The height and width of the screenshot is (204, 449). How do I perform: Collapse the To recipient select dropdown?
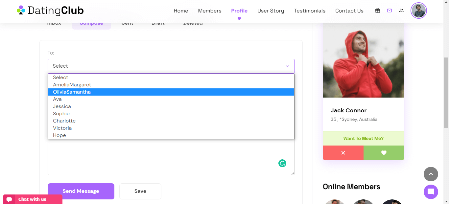(x=171, y=66)
